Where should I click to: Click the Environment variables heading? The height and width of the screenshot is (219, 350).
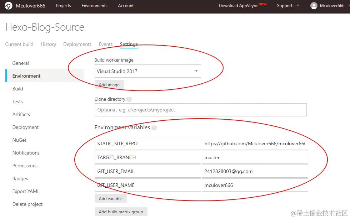pyautogui.click(x=122, y=127)
